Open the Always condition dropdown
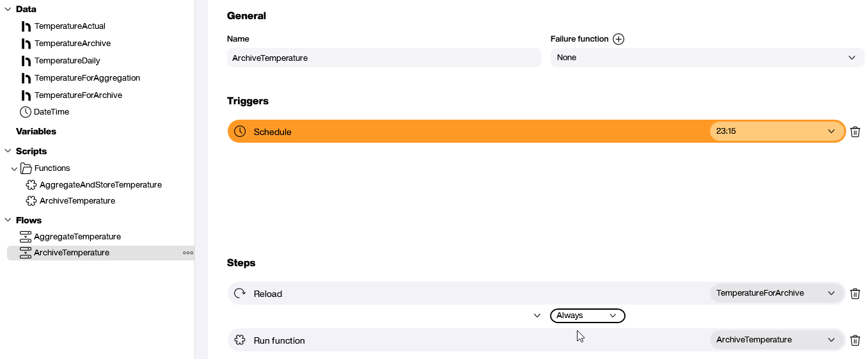 [587, 315]
